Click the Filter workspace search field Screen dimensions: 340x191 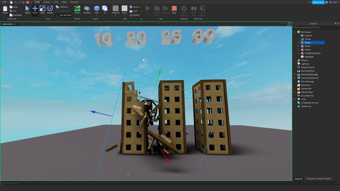pyautogui.click(x=316, y=27)
